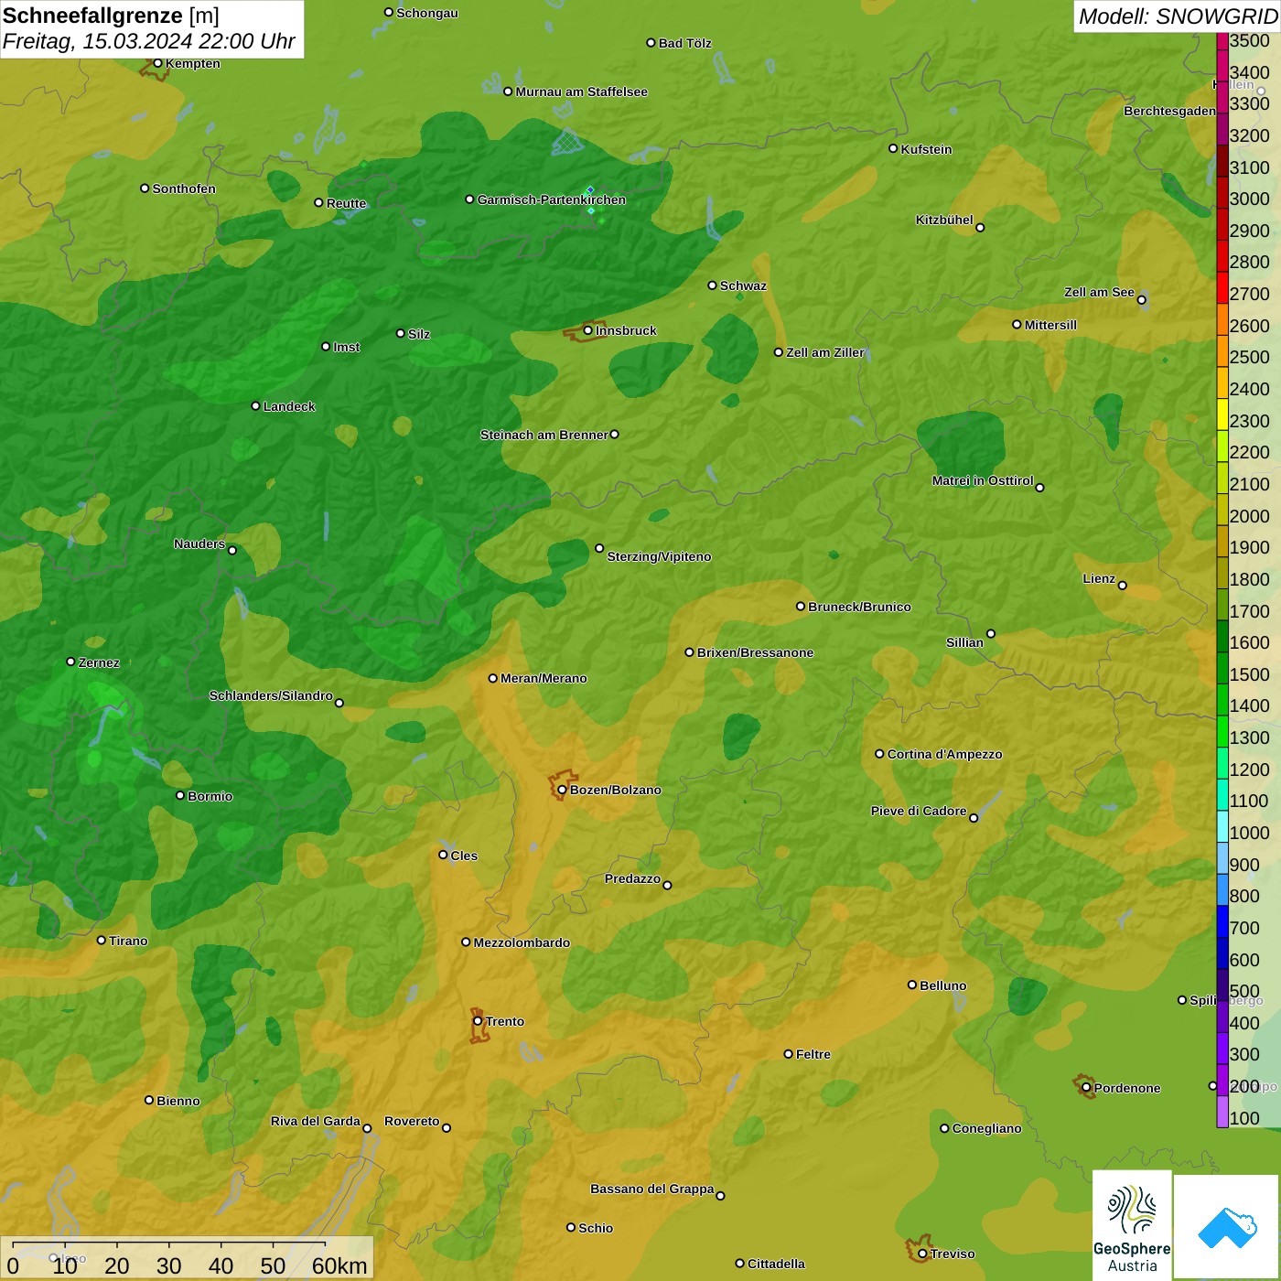Viewport: 1281px width, 1281px height.
Task: Click the Trento city marker
Action: [478, 1021]
